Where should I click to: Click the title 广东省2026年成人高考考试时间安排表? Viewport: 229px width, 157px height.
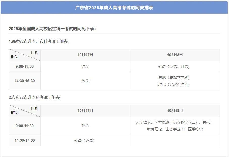click(114, 8)
